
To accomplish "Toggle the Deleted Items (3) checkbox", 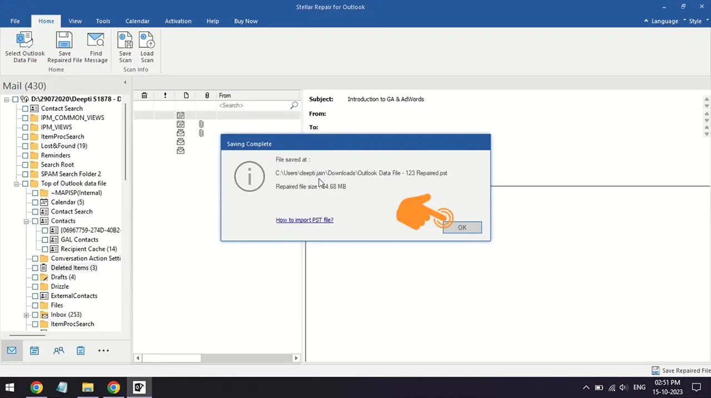I will 35,268.
